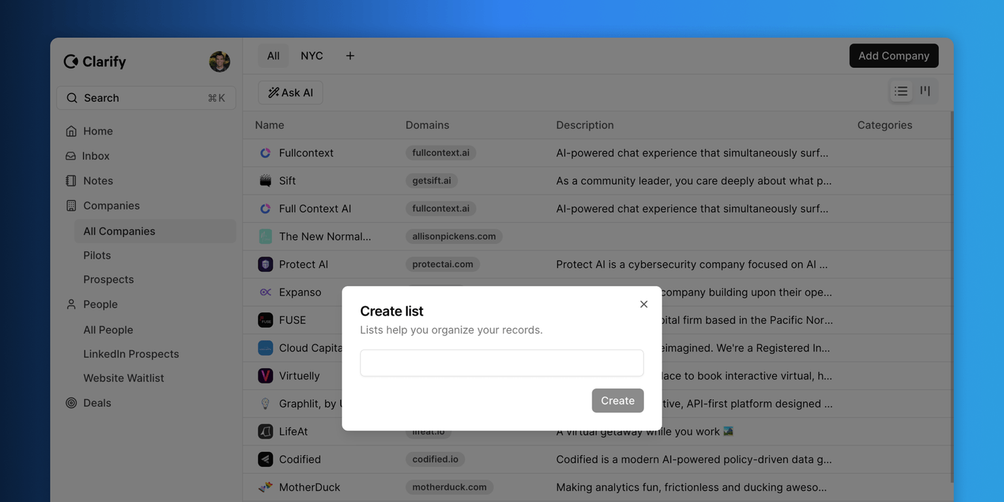Image resolution: width=1004 pixels, height=502 pixels.
Task: Click the Description column header
Action: click(585, 125)
